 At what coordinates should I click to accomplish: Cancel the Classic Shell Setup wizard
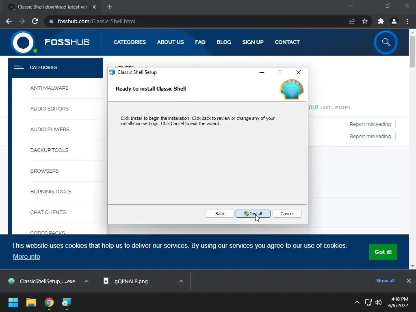(287, 214)
